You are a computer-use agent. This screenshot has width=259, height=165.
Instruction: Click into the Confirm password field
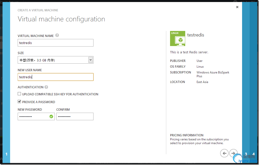[x=75, y=116]
